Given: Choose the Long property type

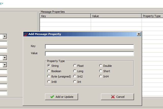Looking at the screenshot, I should (x=75, y=71).
